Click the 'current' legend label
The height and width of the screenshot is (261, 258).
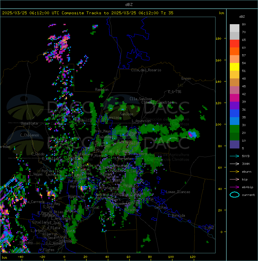coord(248,195)
